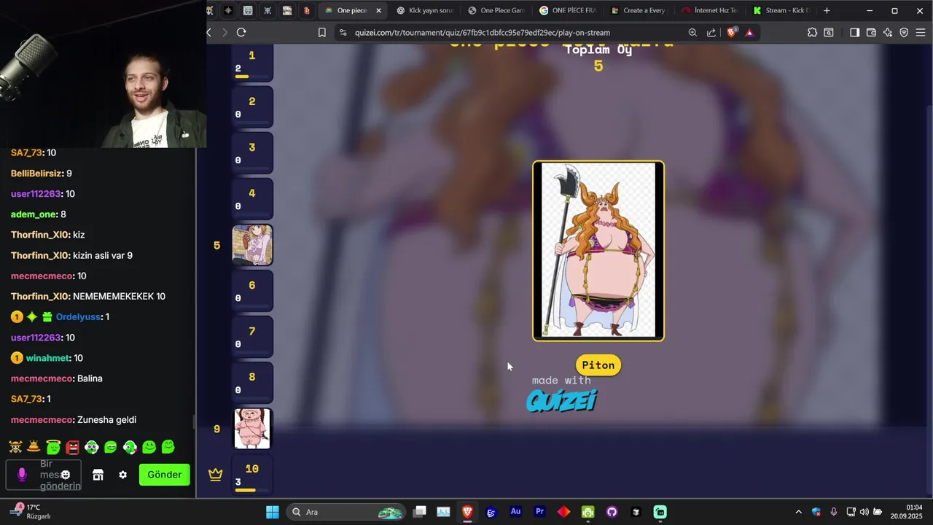Image resolution: width=933 pixels, height=525 pixels.
Task: Open the zoom magnifier in address bar
Action: tap(692, 32)
